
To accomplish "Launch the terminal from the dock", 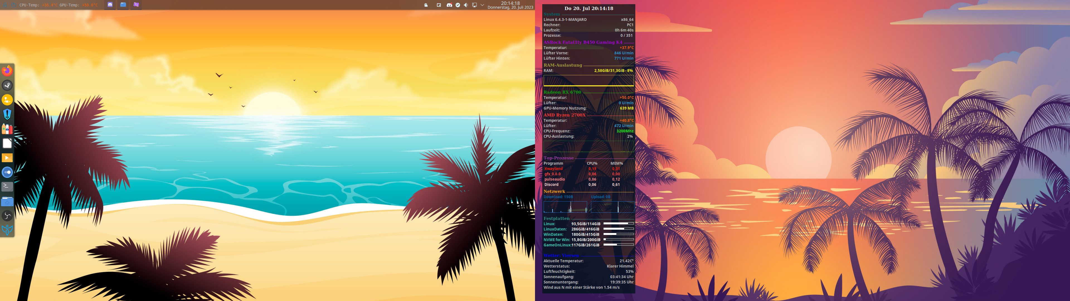I will (7, 186).
